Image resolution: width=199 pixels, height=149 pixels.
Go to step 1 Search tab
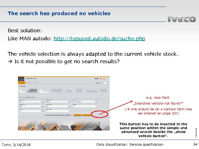(x=22, y=83)
